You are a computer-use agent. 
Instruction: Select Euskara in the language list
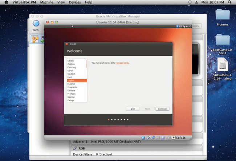[77, 90]
